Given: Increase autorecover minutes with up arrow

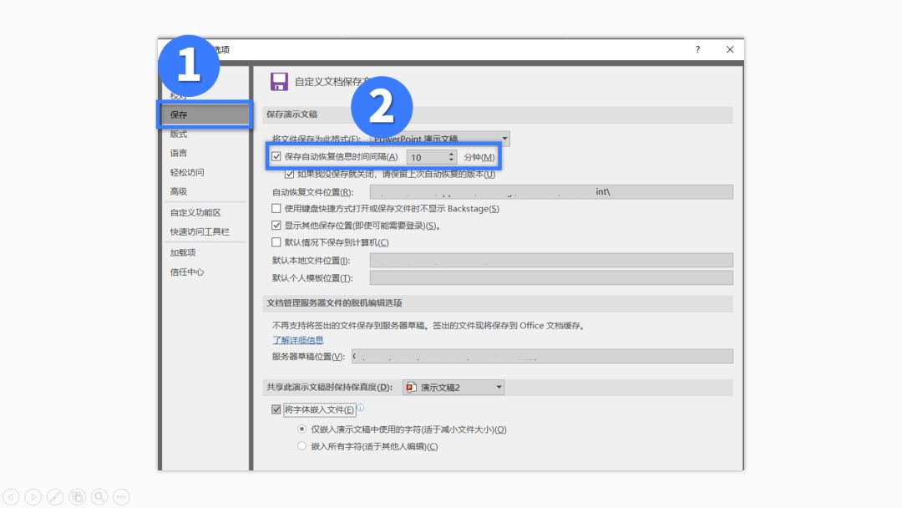Looking at the screenshot, I should tap(451, 154).
